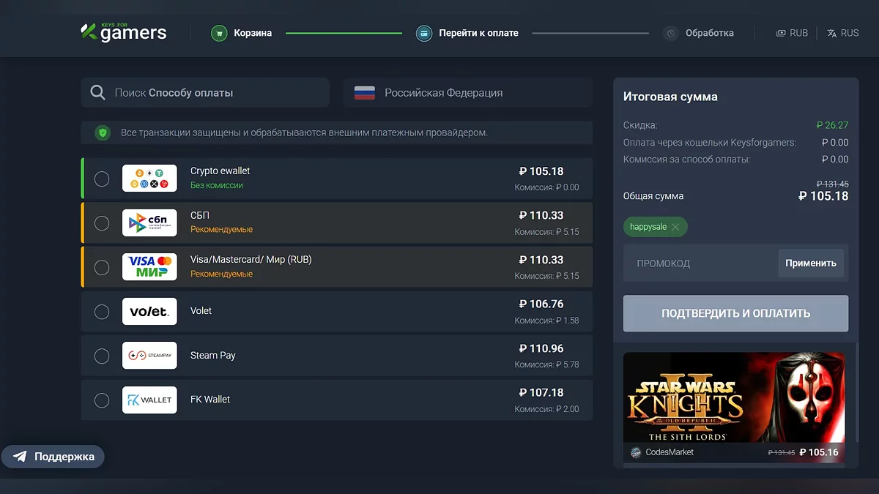Open the RUB currency selector
879x494 pixels.
pos(792,33)
